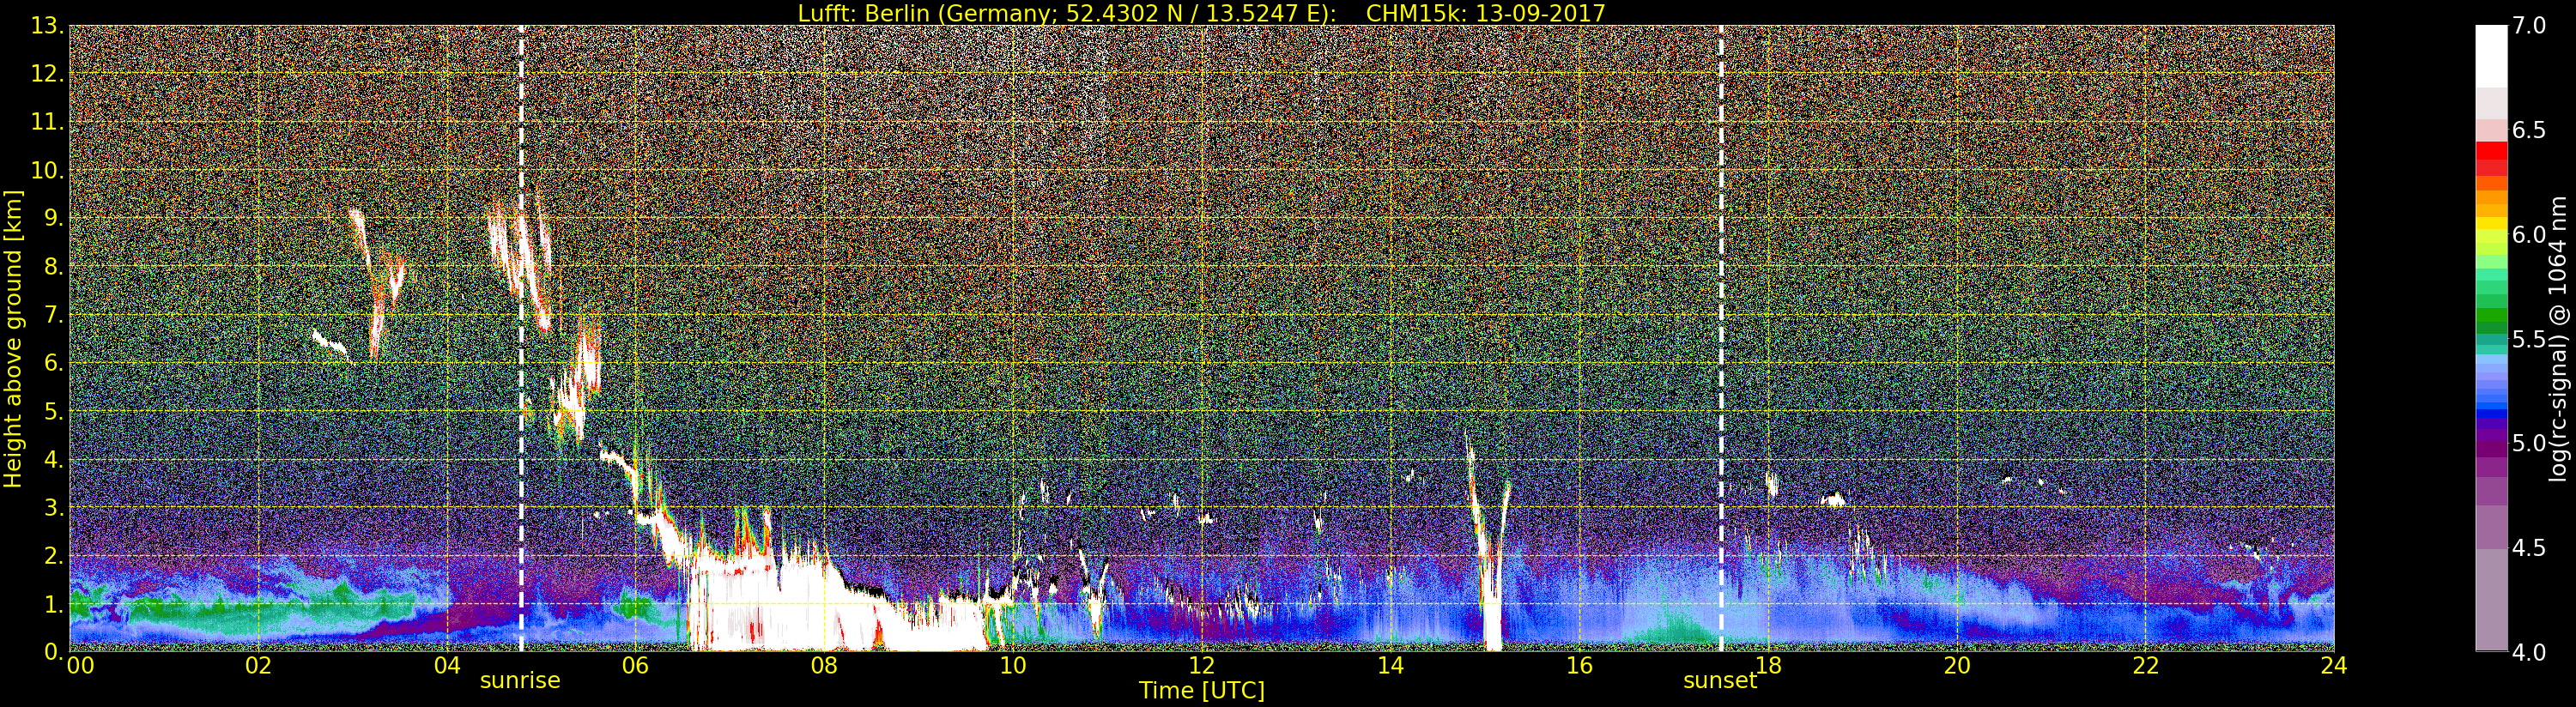Pick the 12 hour tick on time axis
This screenshot has height=707, width=2576.
click(x=1201, y=666)
